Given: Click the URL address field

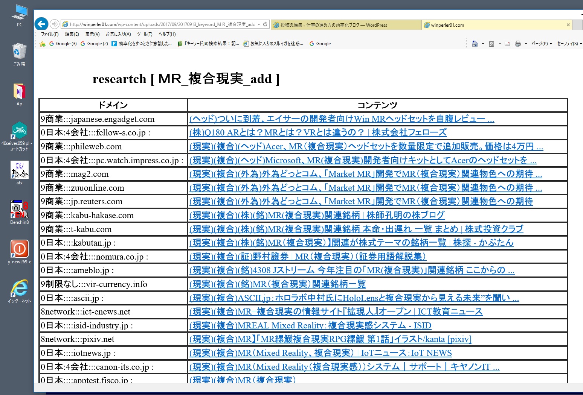Looking at the screenshot, I should 162,24.
